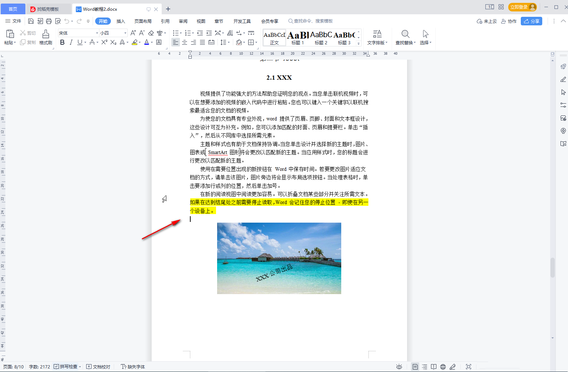Click the clear formatting eraser icon
This screenshot has height=372, width=568.
point(151,33)
